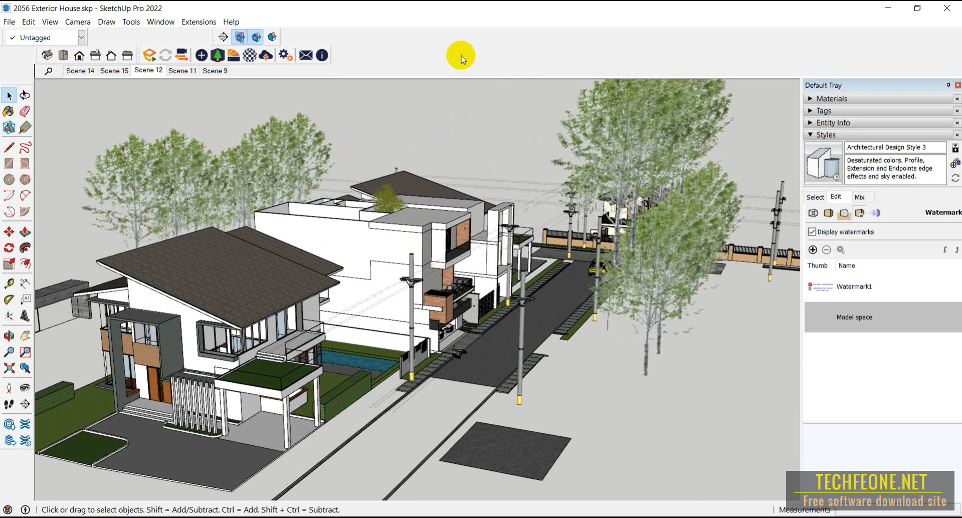
Task: Activate the Push/Pull tool
Action: pos(25,232)
